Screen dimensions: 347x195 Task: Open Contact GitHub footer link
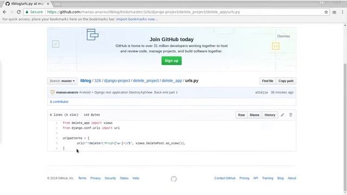(x=225, y=178)
